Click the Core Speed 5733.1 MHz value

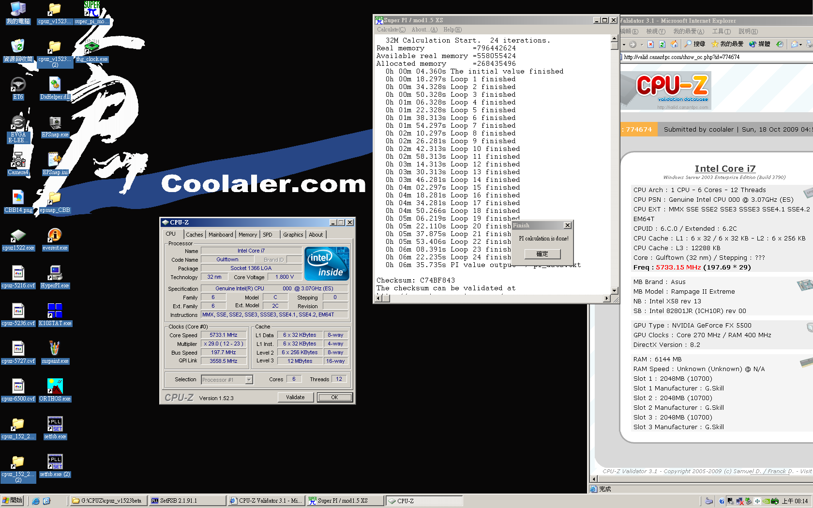tap(224, 335)
